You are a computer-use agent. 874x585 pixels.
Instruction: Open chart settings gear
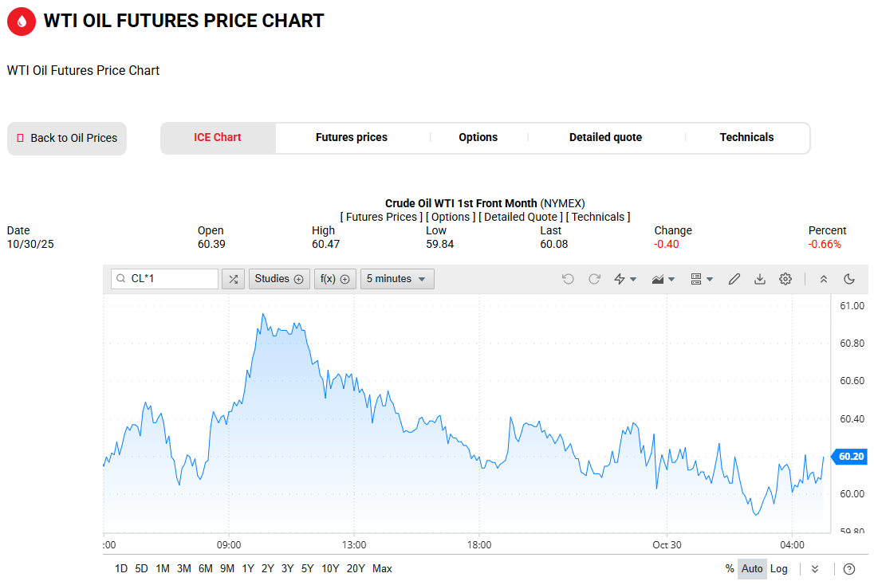785,279
